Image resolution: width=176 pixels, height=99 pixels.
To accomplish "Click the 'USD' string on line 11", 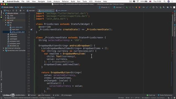I will [77, 40].
